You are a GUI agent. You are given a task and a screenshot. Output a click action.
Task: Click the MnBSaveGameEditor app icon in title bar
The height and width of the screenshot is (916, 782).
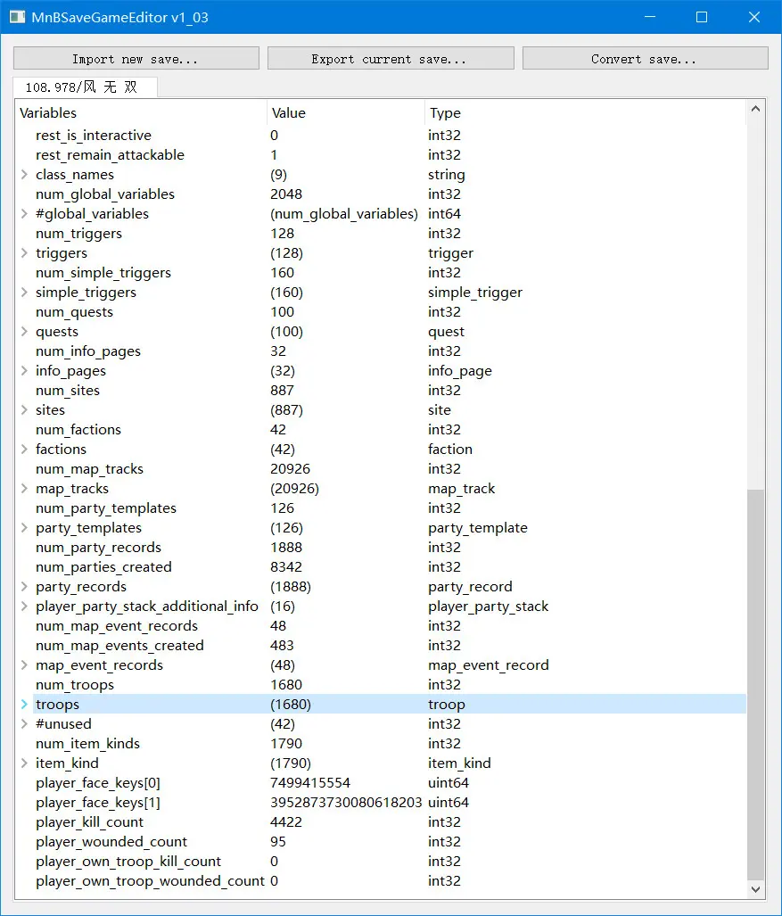[x=17, y=17]
